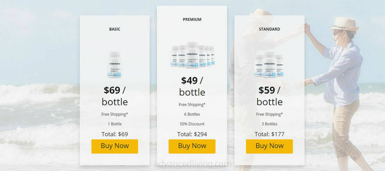Click the Total: $177 text

tap(269, 134)
